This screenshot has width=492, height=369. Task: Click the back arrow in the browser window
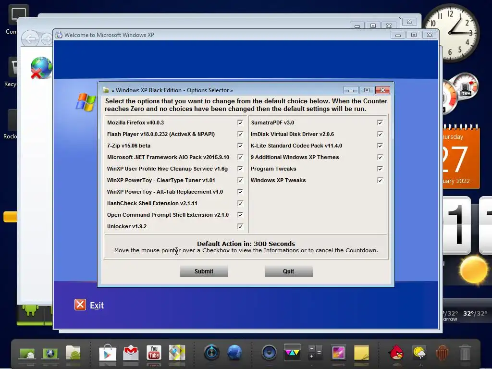[x=30, y=39]
